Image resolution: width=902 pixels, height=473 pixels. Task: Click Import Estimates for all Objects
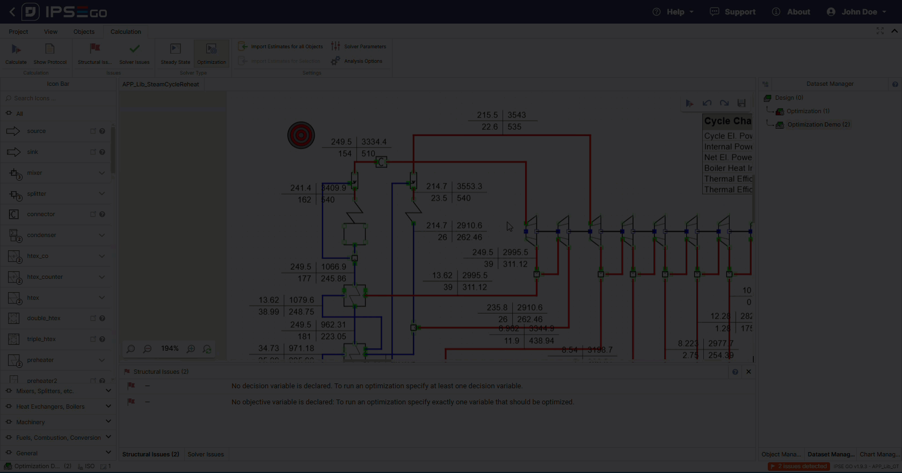(281, 47)
